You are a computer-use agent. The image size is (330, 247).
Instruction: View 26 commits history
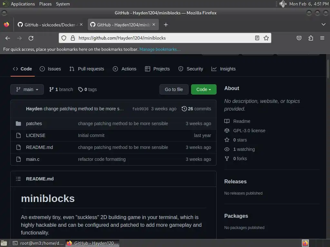196,109
